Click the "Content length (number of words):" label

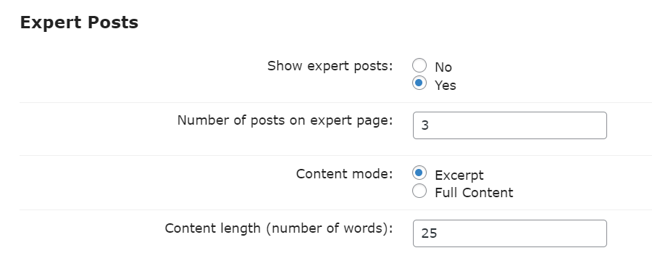click(x=279, y=228)
